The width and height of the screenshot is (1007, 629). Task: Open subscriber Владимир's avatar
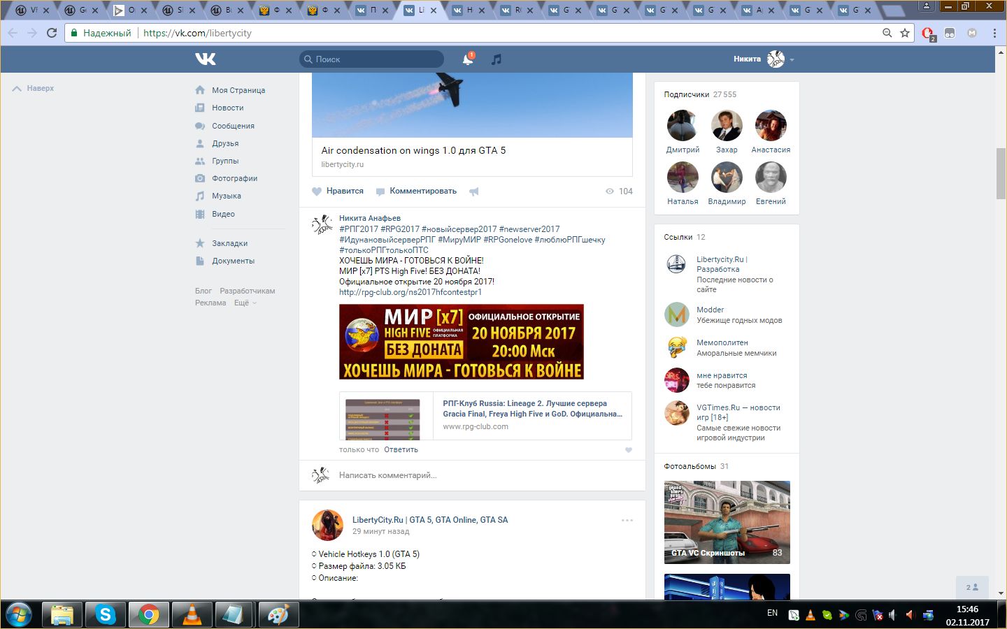pos(727,178)
